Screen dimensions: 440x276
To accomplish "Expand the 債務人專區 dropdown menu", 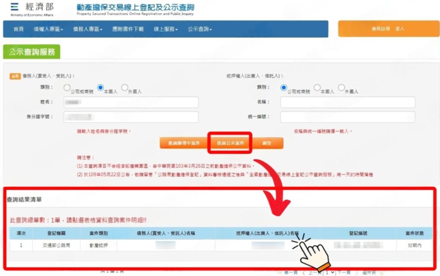I will pos(88,29).
